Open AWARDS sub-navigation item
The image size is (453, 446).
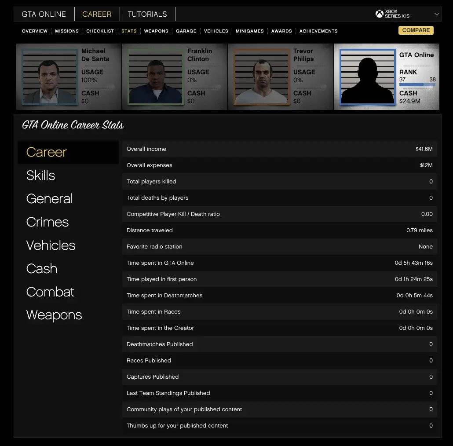[x=281, y=31]
